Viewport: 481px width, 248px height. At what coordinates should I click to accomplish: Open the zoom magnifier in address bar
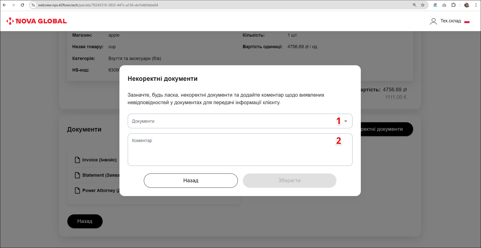click(414, 5)
